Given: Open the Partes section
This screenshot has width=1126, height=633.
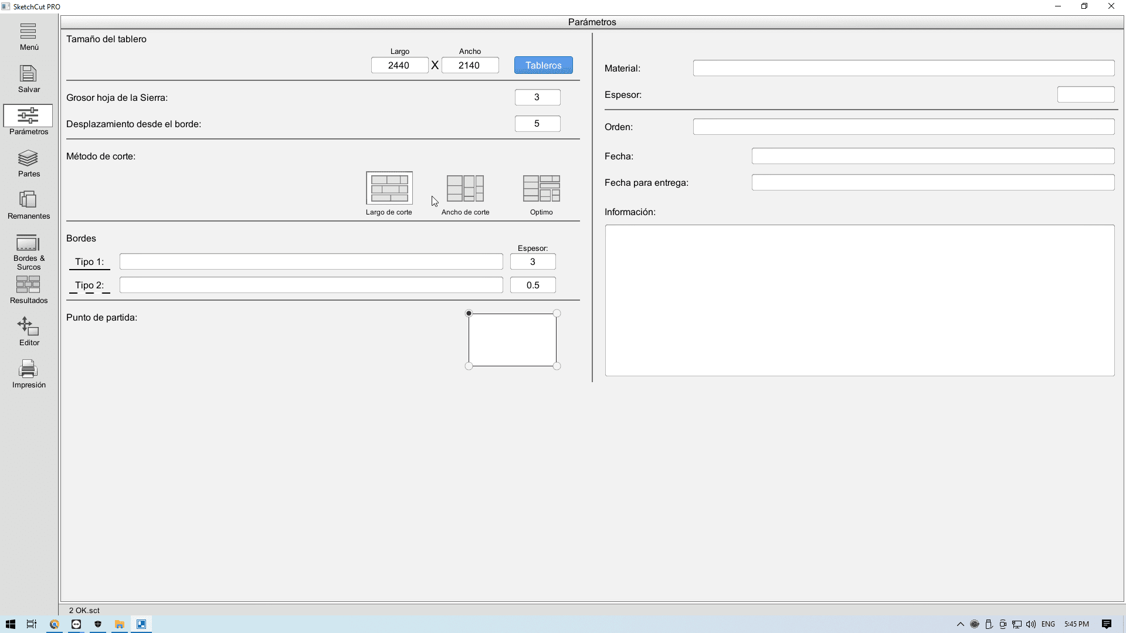Looking at the screenshot, I should pyautogui.click(x=28, y=163).
